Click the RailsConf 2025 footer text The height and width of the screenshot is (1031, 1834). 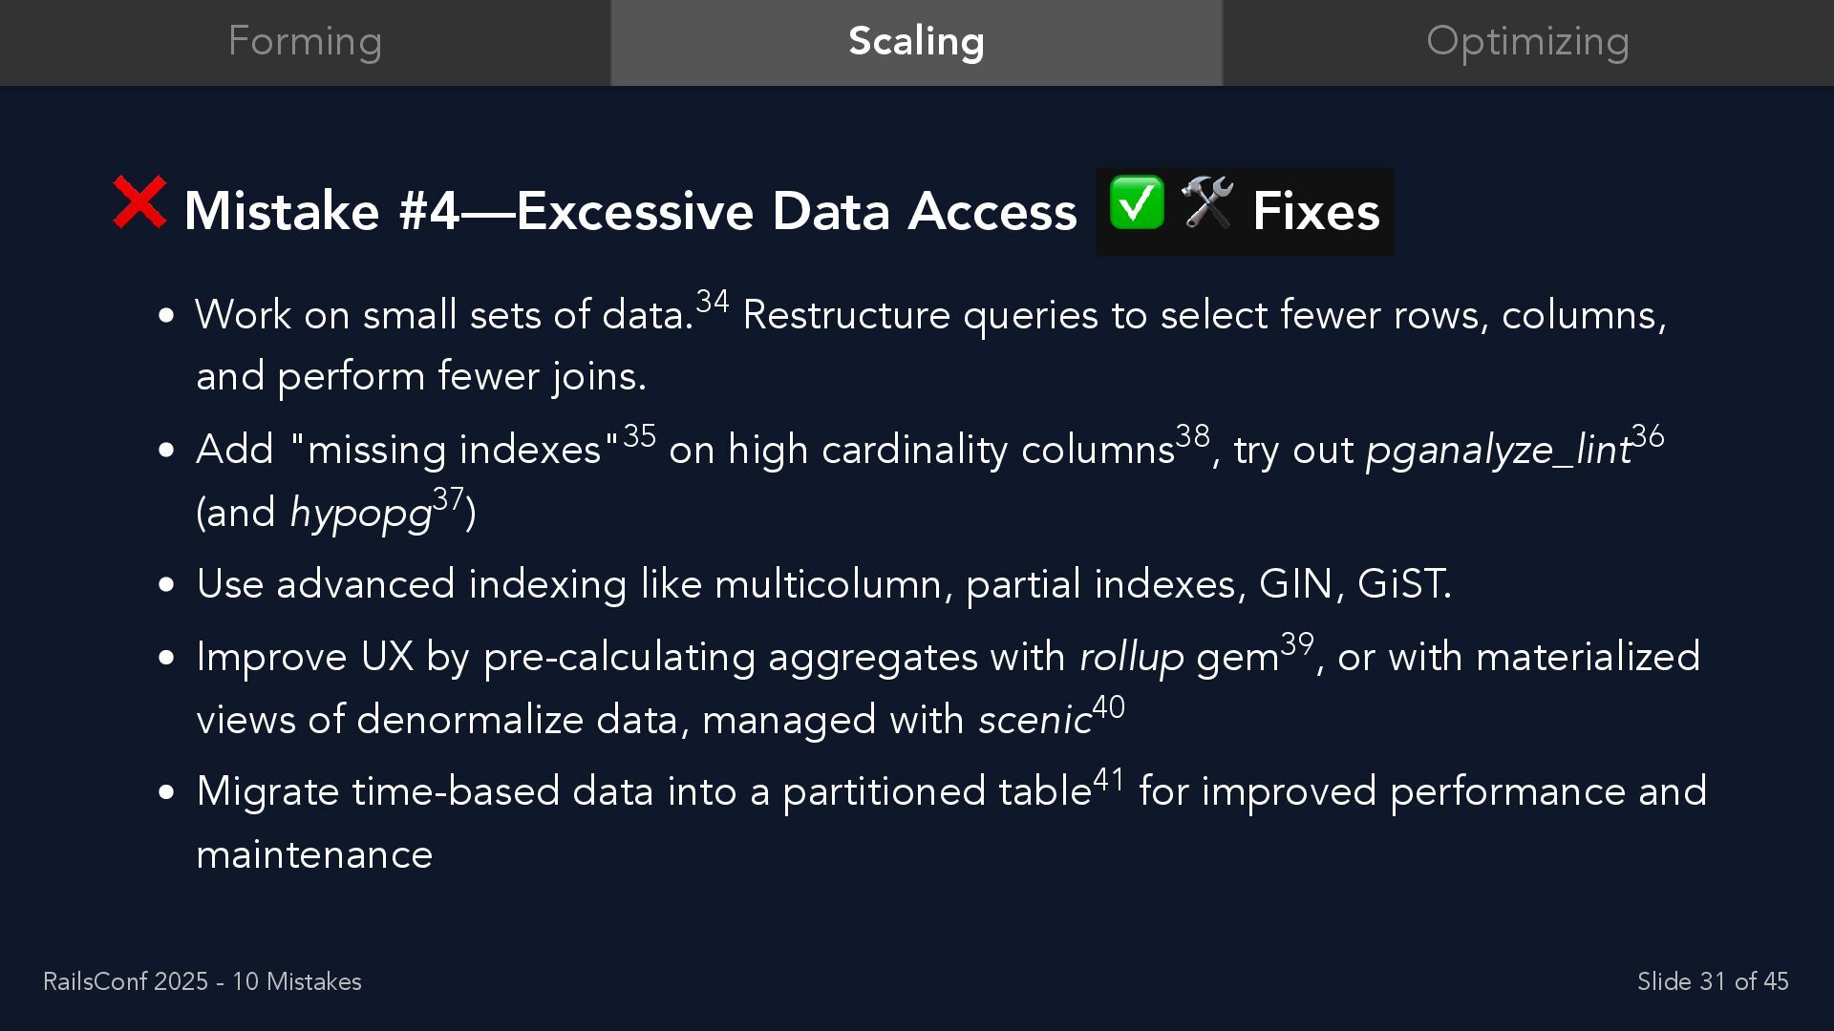203,981
